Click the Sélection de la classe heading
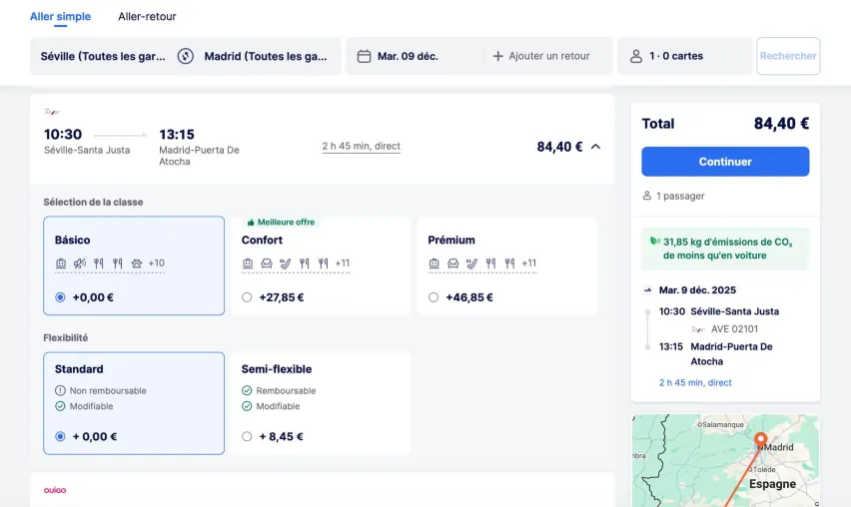 point(93,202)
